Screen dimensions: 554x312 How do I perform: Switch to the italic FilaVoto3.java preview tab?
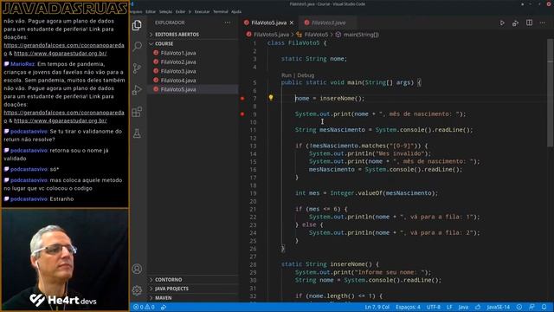coord(328,23)
